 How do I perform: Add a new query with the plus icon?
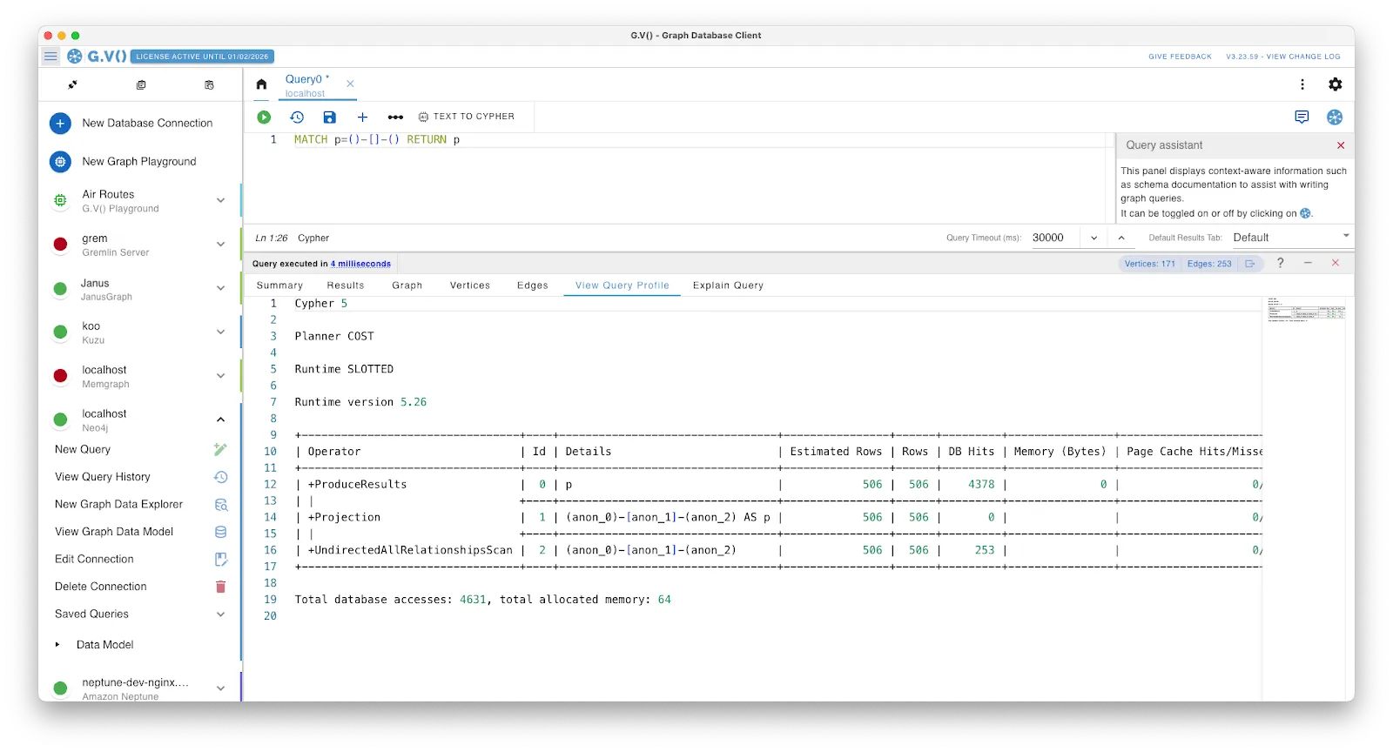[362, 117]
